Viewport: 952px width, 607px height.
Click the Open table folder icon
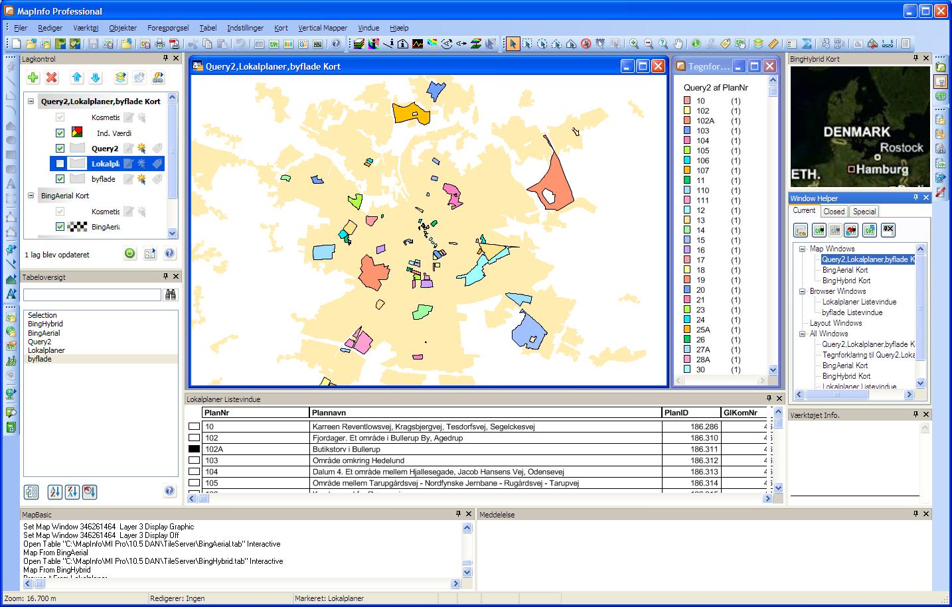point(31,44)
